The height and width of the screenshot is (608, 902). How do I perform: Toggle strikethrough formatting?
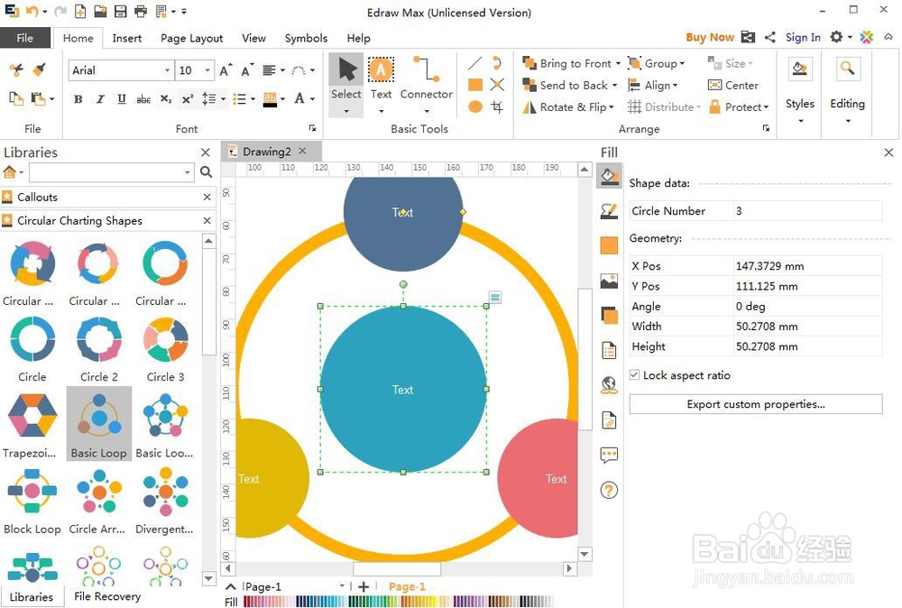(x=143, y=99)
